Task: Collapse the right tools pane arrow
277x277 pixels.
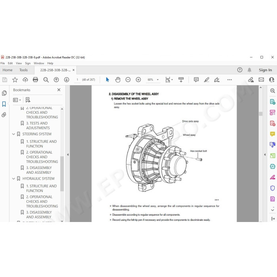Action: pyautogui.click(x=265, y=155)
